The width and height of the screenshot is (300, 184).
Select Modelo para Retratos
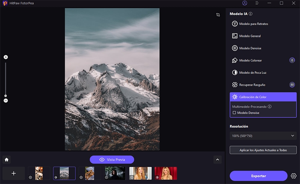click(263, 24)
